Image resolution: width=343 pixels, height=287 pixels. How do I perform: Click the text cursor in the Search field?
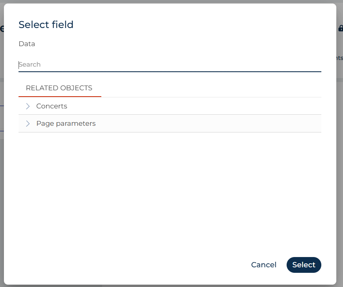click(x=19, y=65)
